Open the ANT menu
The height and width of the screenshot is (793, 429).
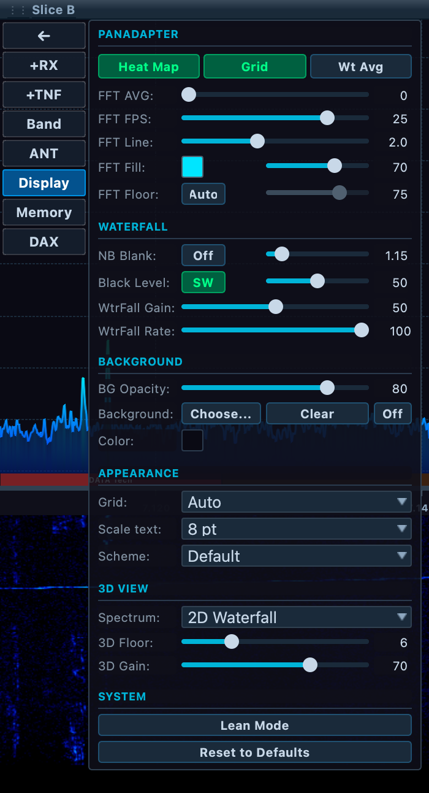tap(44, 153)
